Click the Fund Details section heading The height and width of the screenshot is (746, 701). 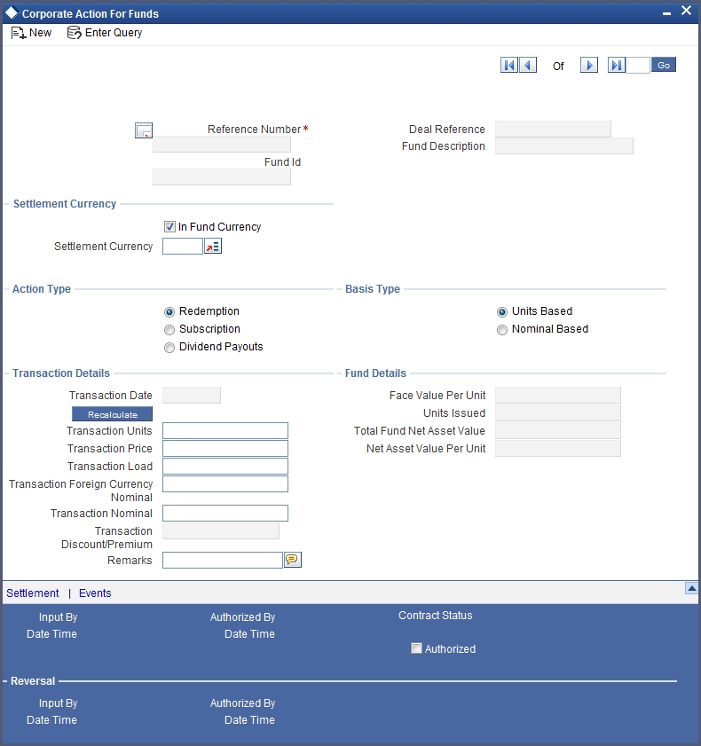point(375,373)
